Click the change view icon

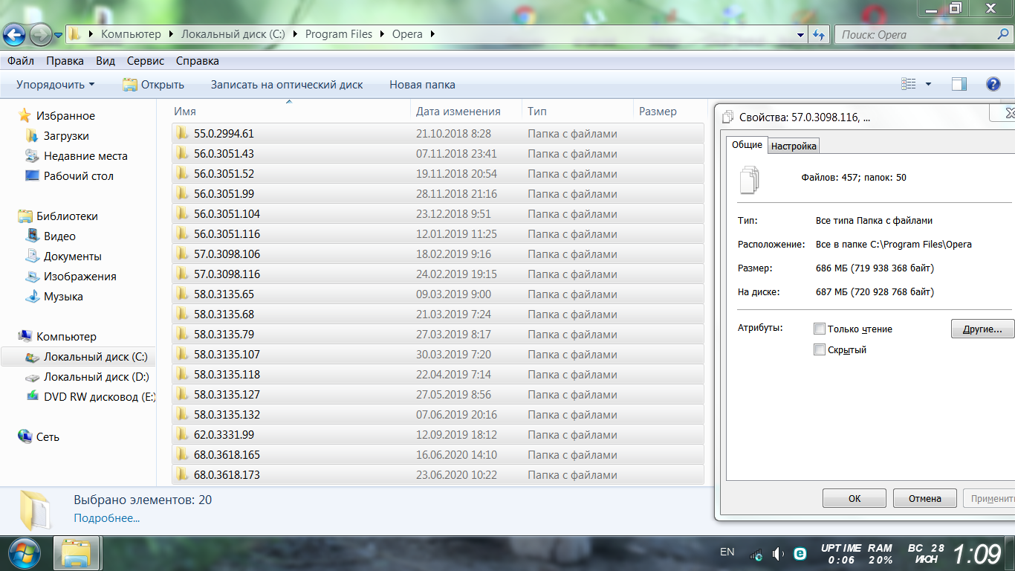click(x=909, y=84)
